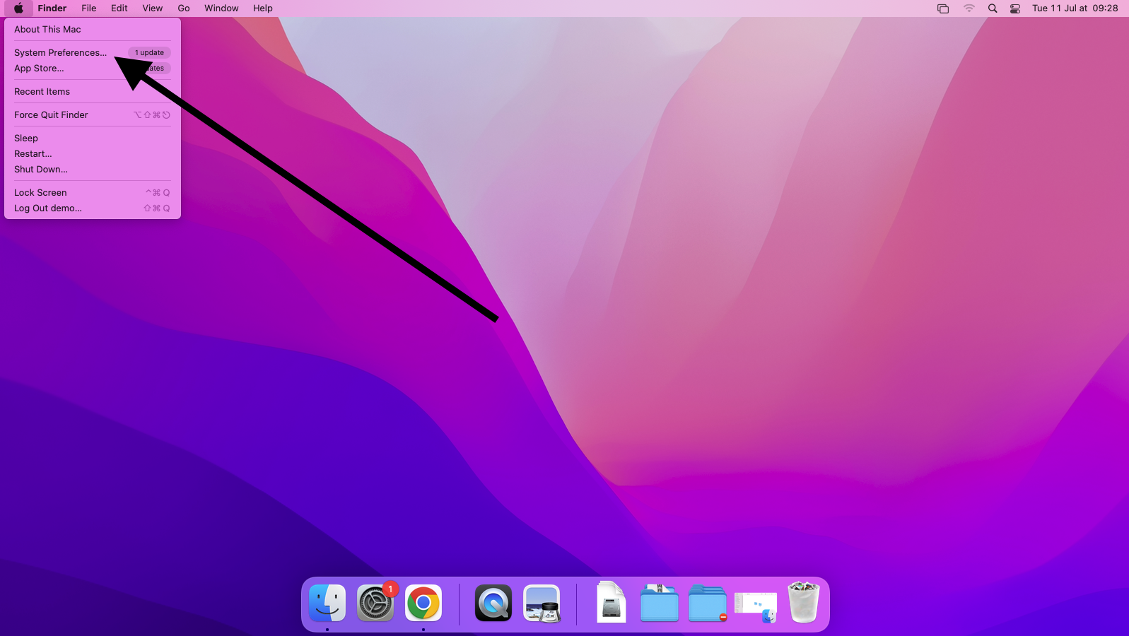The height and width of the screenshot is (636, 1129).
Task: Open the Go menu
Action: [x=184, y=8]
